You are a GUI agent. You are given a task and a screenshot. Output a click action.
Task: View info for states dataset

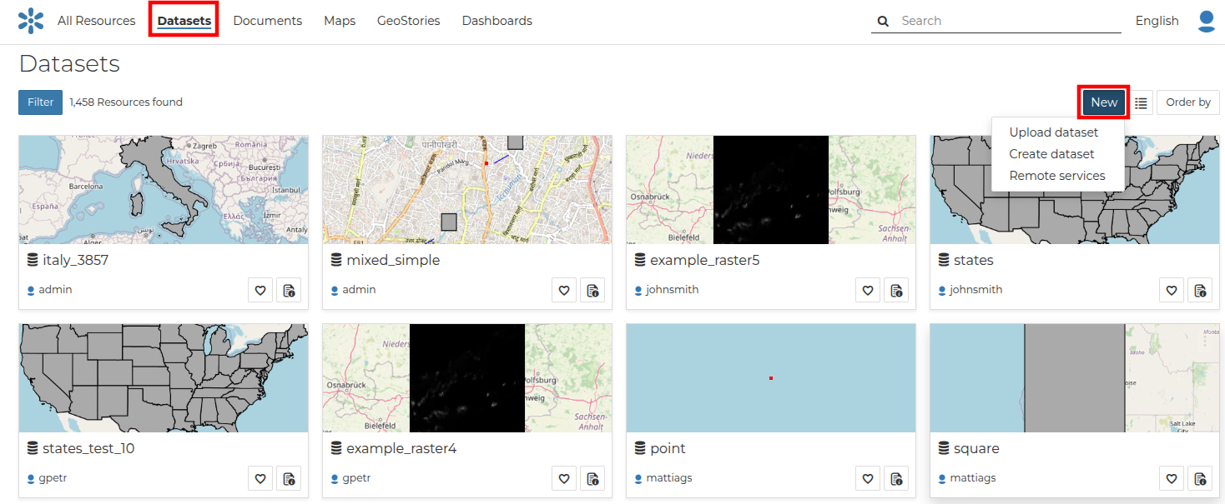coord(1200,290)
